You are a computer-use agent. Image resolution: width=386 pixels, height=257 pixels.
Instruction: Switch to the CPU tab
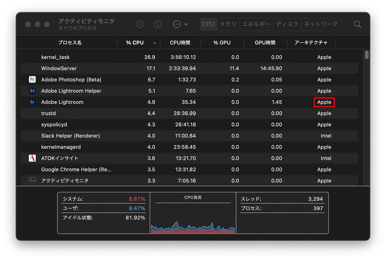(x=208, y=24)
